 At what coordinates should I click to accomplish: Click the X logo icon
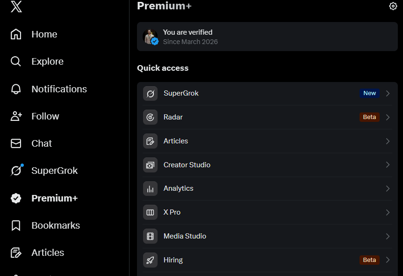point(16,7)
